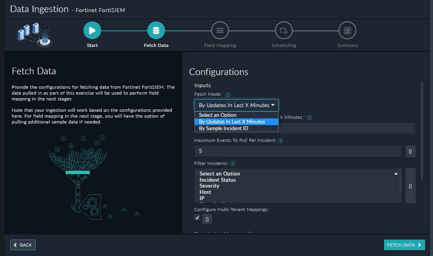Click the info icon beside Fetch Mode
433x256 pixels.
(228, 95)
